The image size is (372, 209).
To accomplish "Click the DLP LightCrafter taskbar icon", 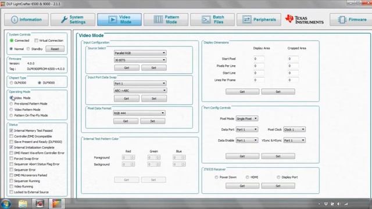I will click(x=57, y=204).
